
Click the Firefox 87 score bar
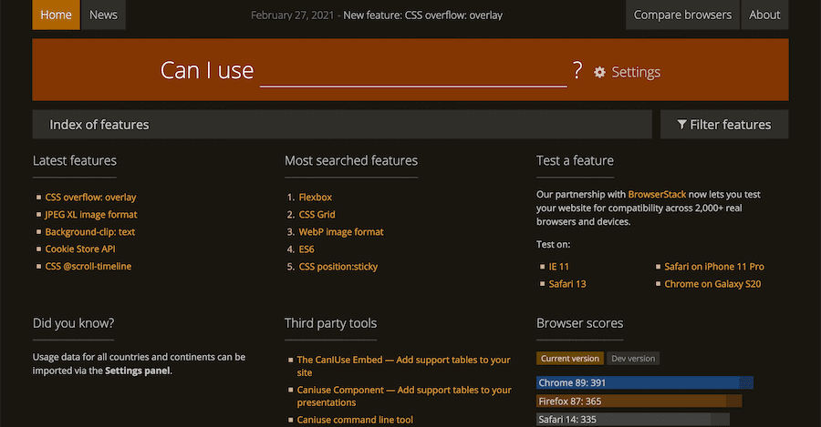point(639,401)
